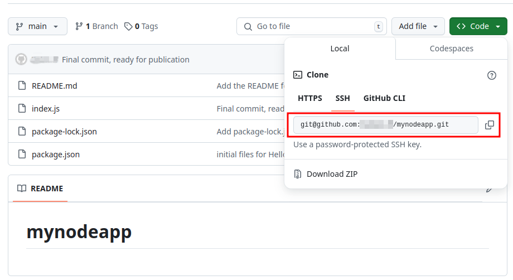Viewport: 513px width, 280px height.
Task: Open the index.js file
Action: [x=46, y=109]
